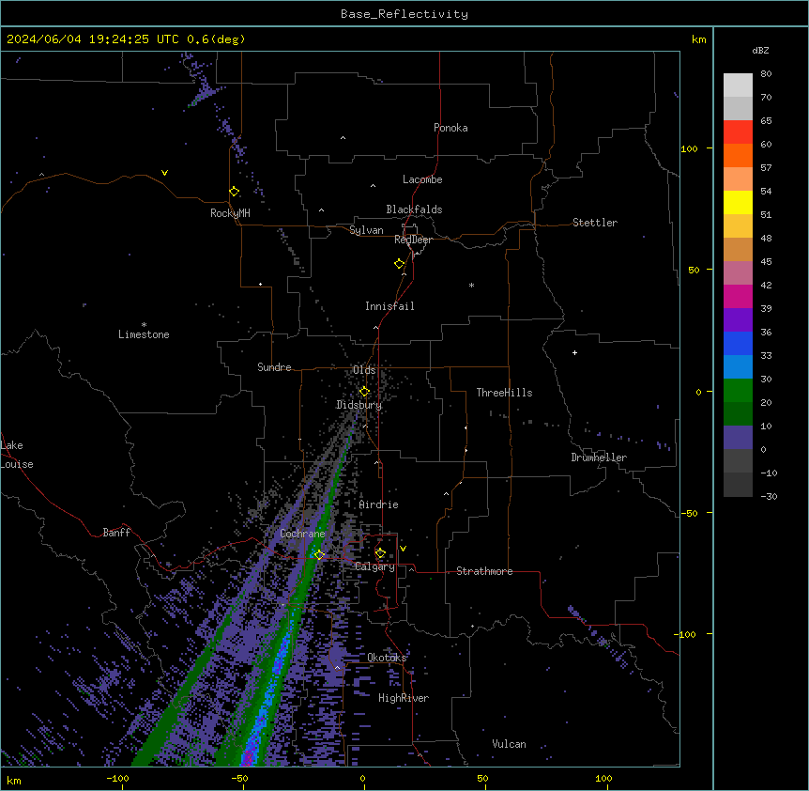The image size is (809, 791).
Task: Click the -30 value on dBZ scale
Action: [769, 496]
